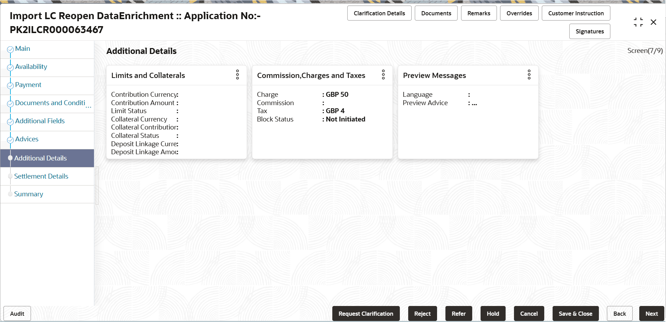Click the Preview Advice ellipsis value
The image size is (666, 322).
[x=474, y=103]
